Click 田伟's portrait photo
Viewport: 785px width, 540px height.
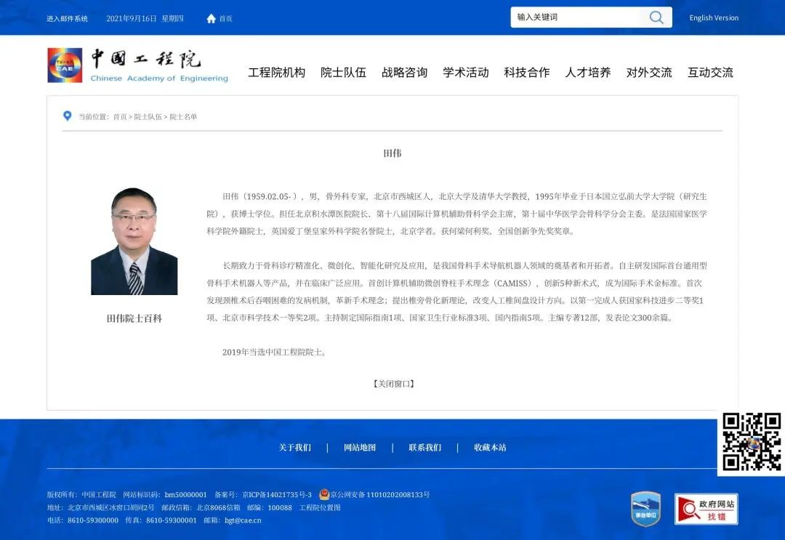[134, 241]
